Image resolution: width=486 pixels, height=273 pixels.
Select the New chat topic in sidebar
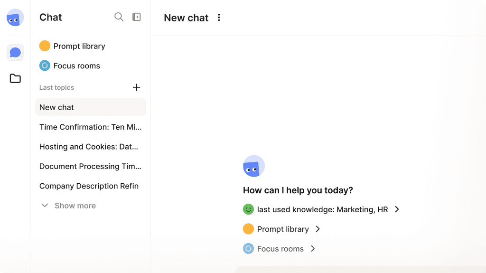(x=91, y=107)
